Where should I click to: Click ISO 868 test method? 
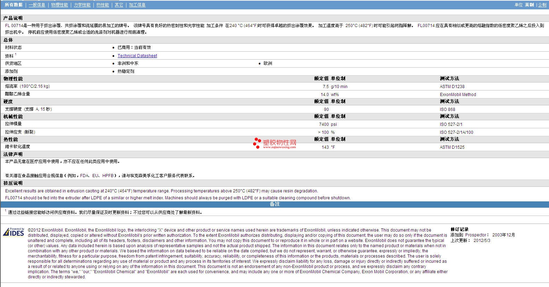447,110
